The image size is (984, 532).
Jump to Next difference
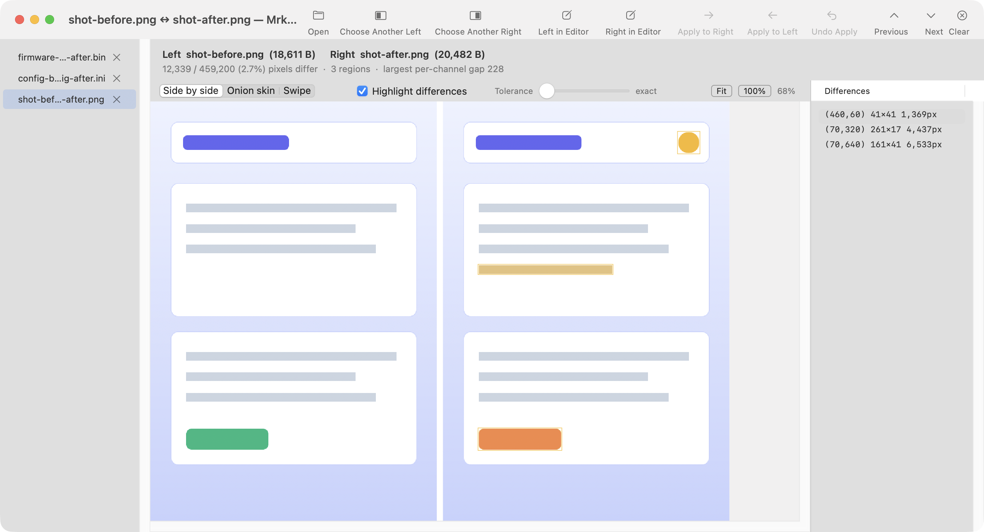(x=931, y=16)
